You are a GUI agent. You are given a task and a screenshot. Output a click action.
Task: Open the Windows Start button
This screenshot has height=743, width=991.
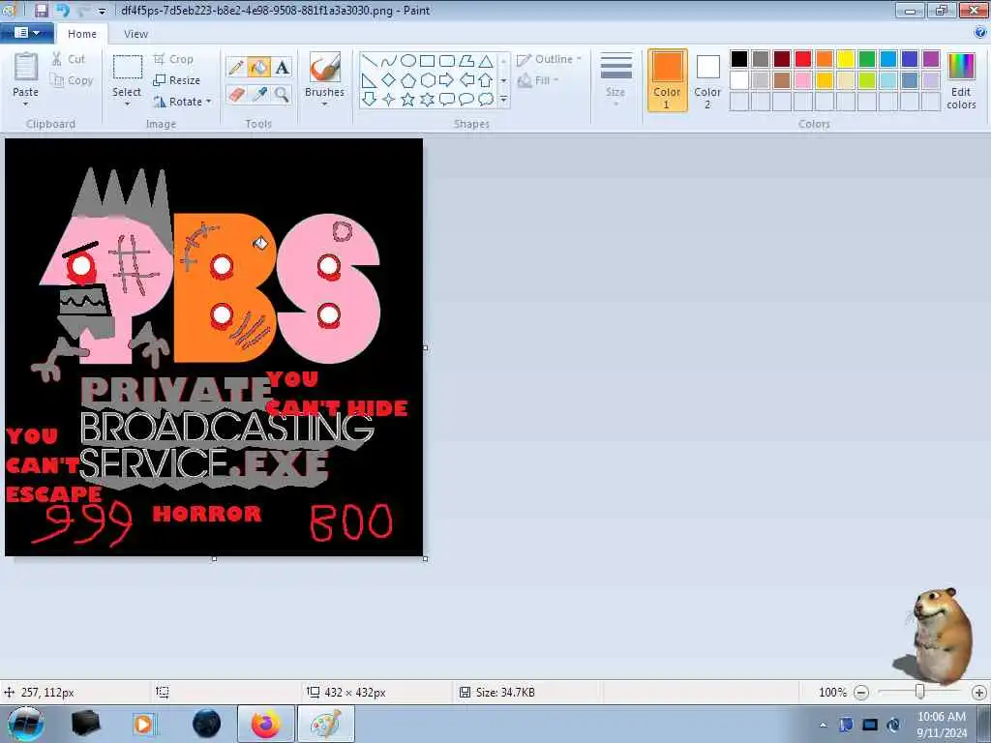(x=26, y=724)
